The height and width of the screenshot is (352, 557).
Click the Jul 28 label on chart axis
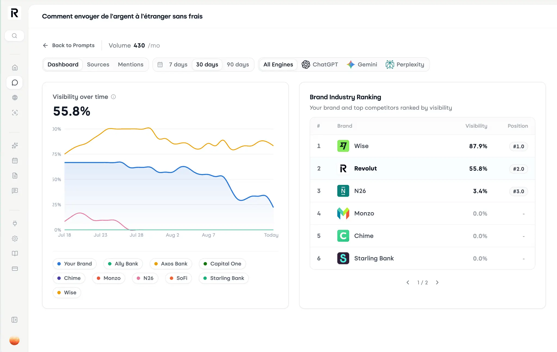[x=136, y=235]
